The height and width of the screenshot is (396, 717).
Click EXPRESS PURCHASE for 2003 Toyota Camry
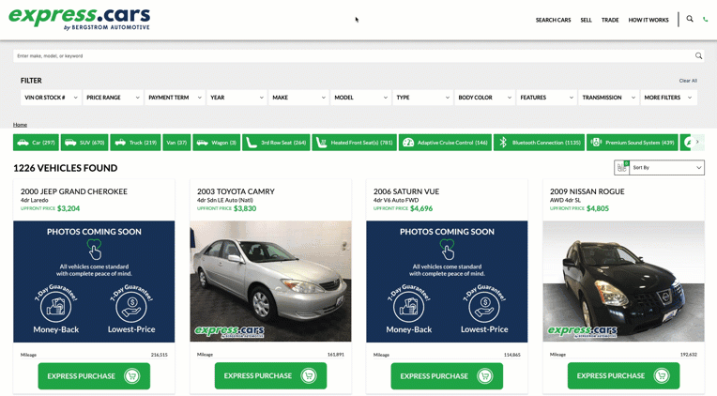tap(270, 376)
